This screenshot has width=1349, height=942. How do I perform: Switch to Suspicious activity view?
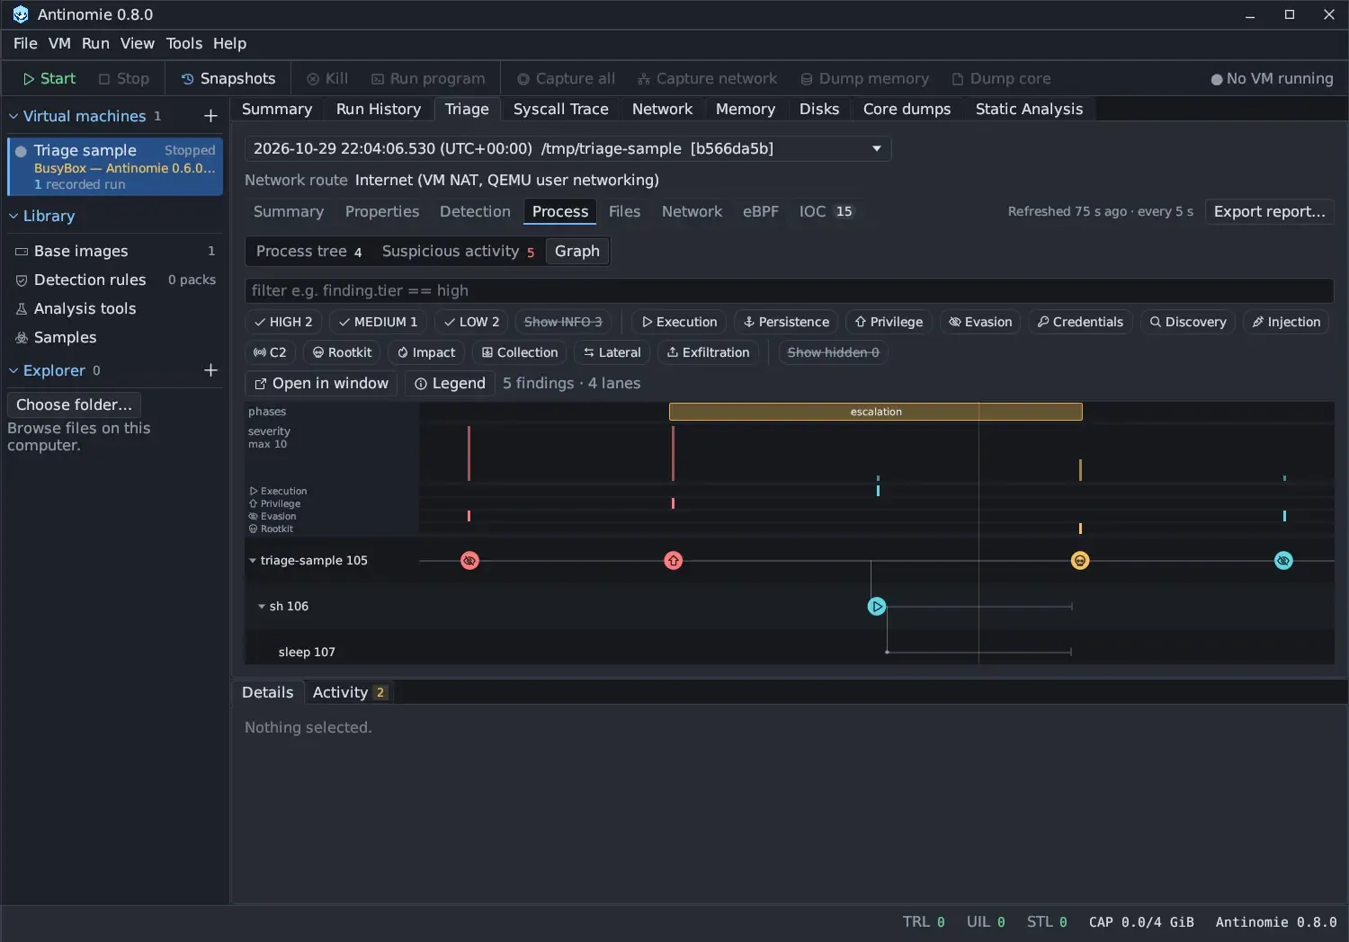(x=458, y=252)
